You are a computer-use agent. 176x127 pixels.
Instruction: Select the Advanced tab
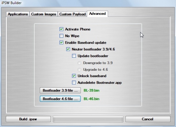coord(98,14)
